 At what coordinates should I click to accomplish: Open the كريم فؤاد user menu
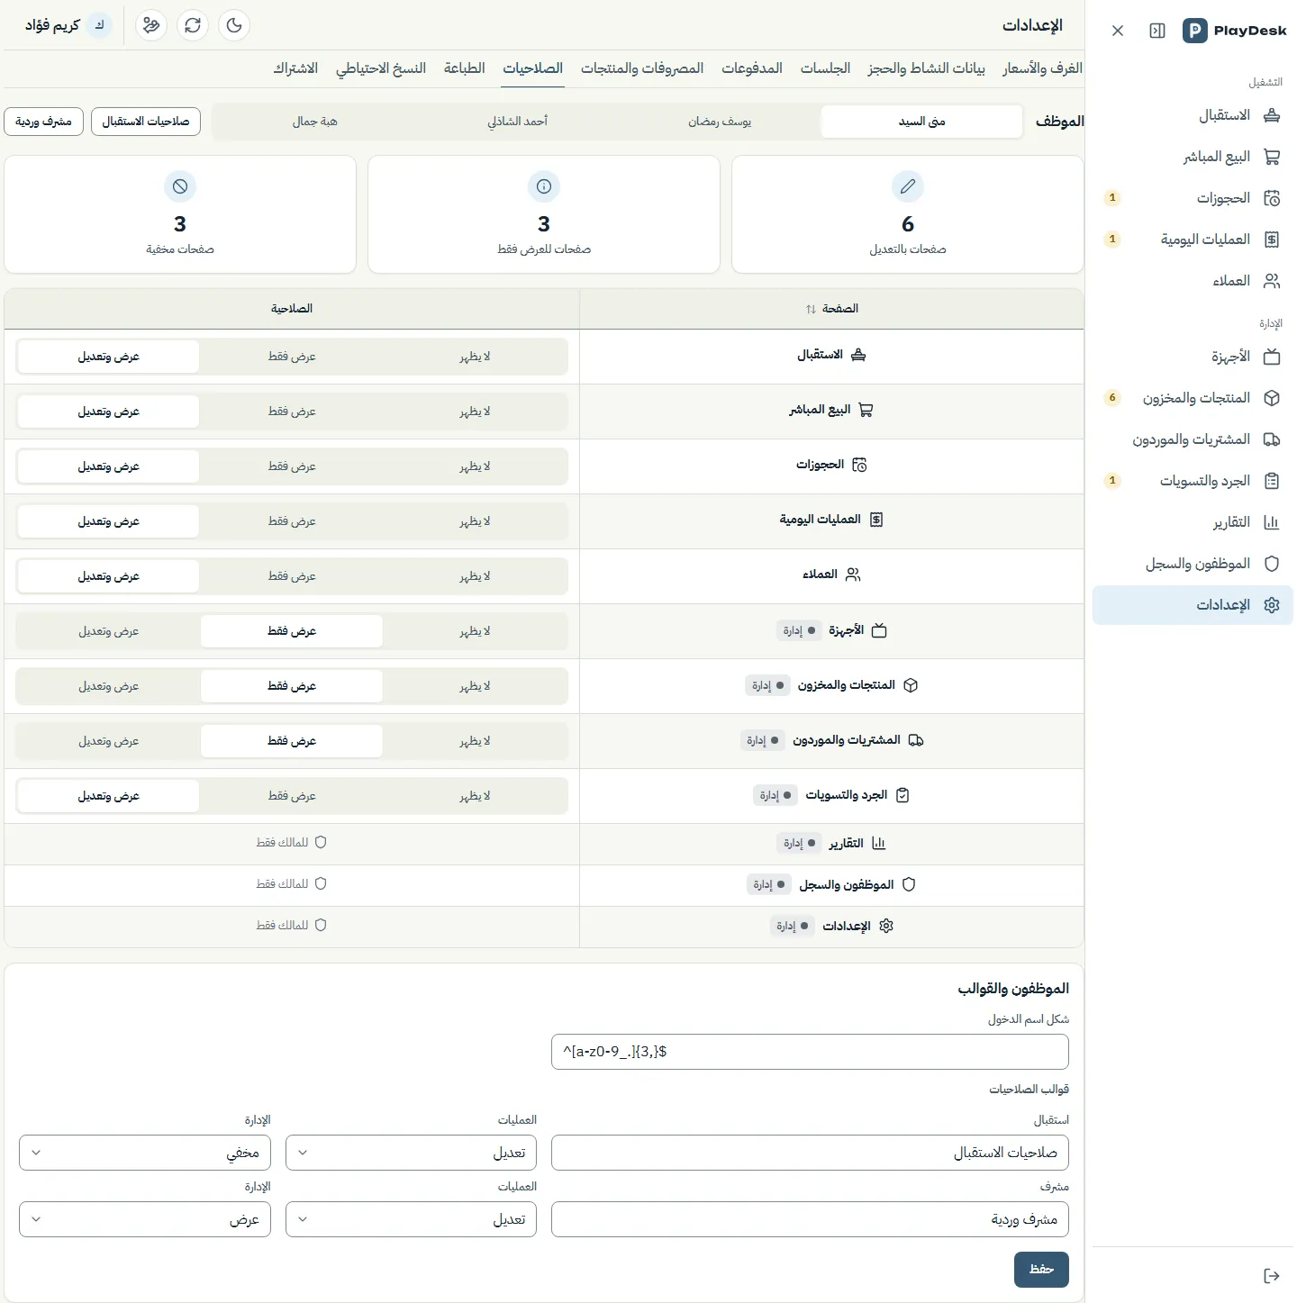pyautogui.click(x=68, y=25)
